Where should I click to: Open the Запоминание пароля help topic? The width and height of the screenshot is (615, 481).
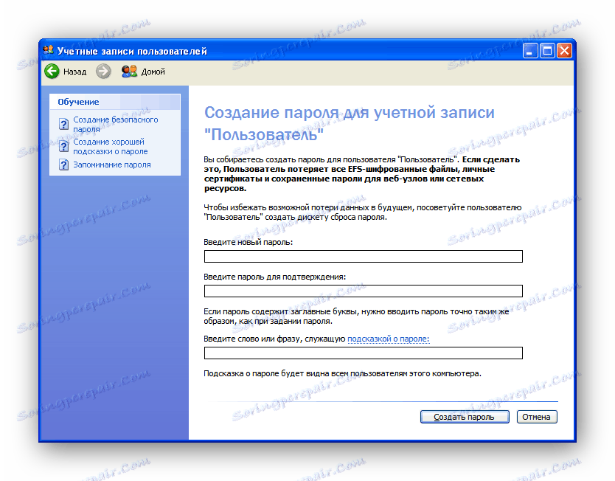tap(112, 165)
